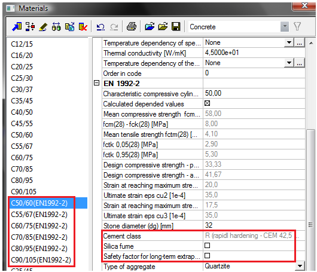Click the Undo arrow icon
This screenshot has height=272, width=317.
click(x=100, y=27)
